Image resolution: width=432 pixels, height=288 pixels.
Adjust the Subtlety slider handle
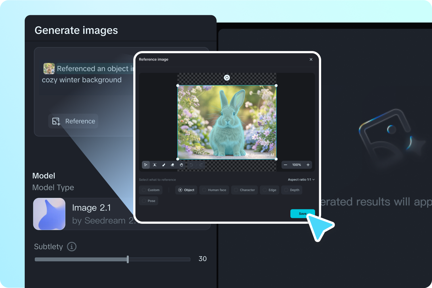pos(128,259)
